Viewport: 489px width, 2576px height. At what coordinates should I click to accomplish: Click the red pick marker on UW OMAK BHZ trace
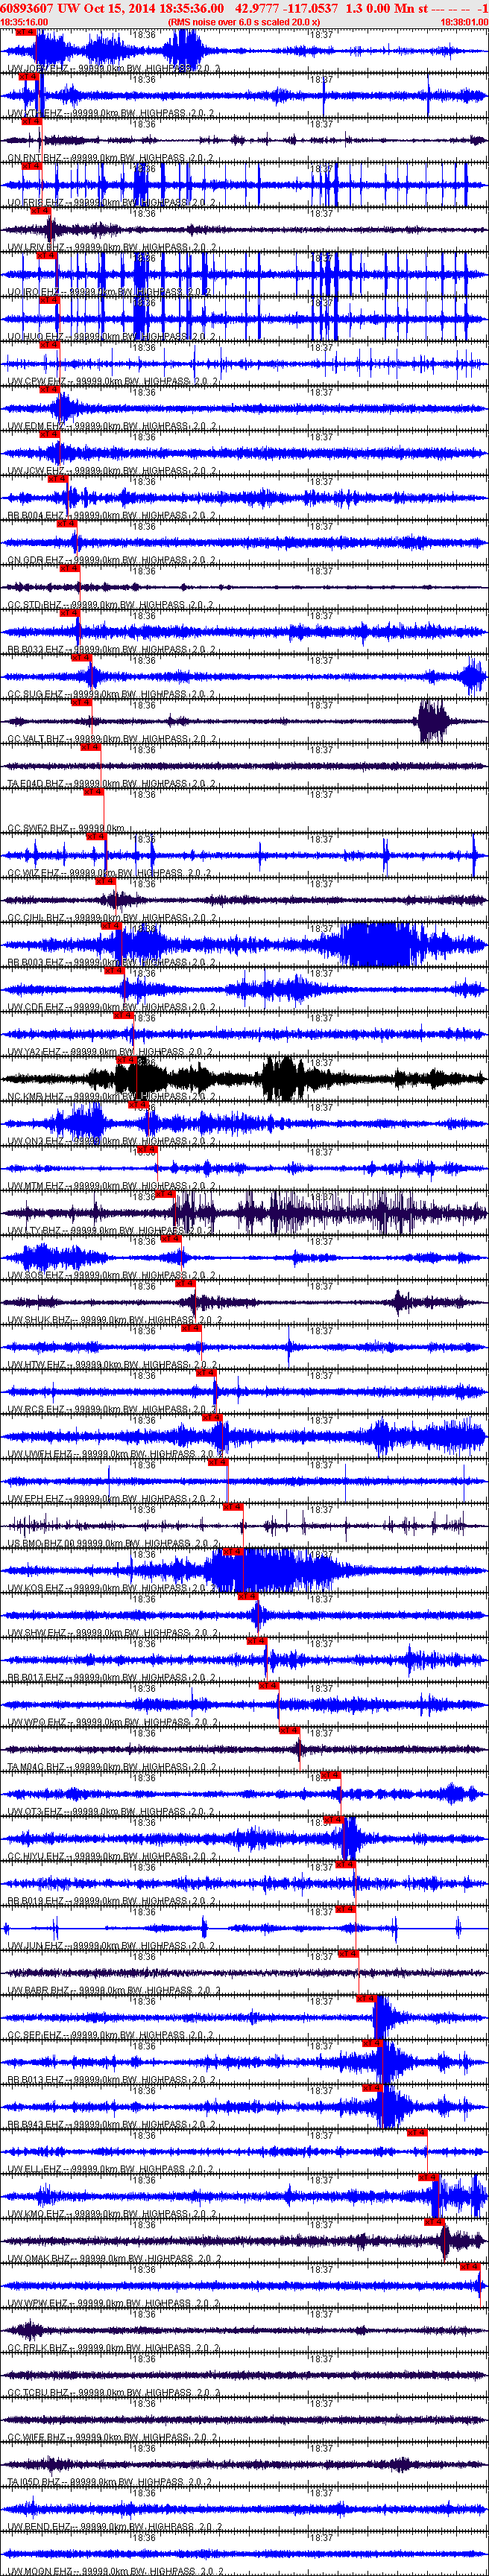point(435,2222)
